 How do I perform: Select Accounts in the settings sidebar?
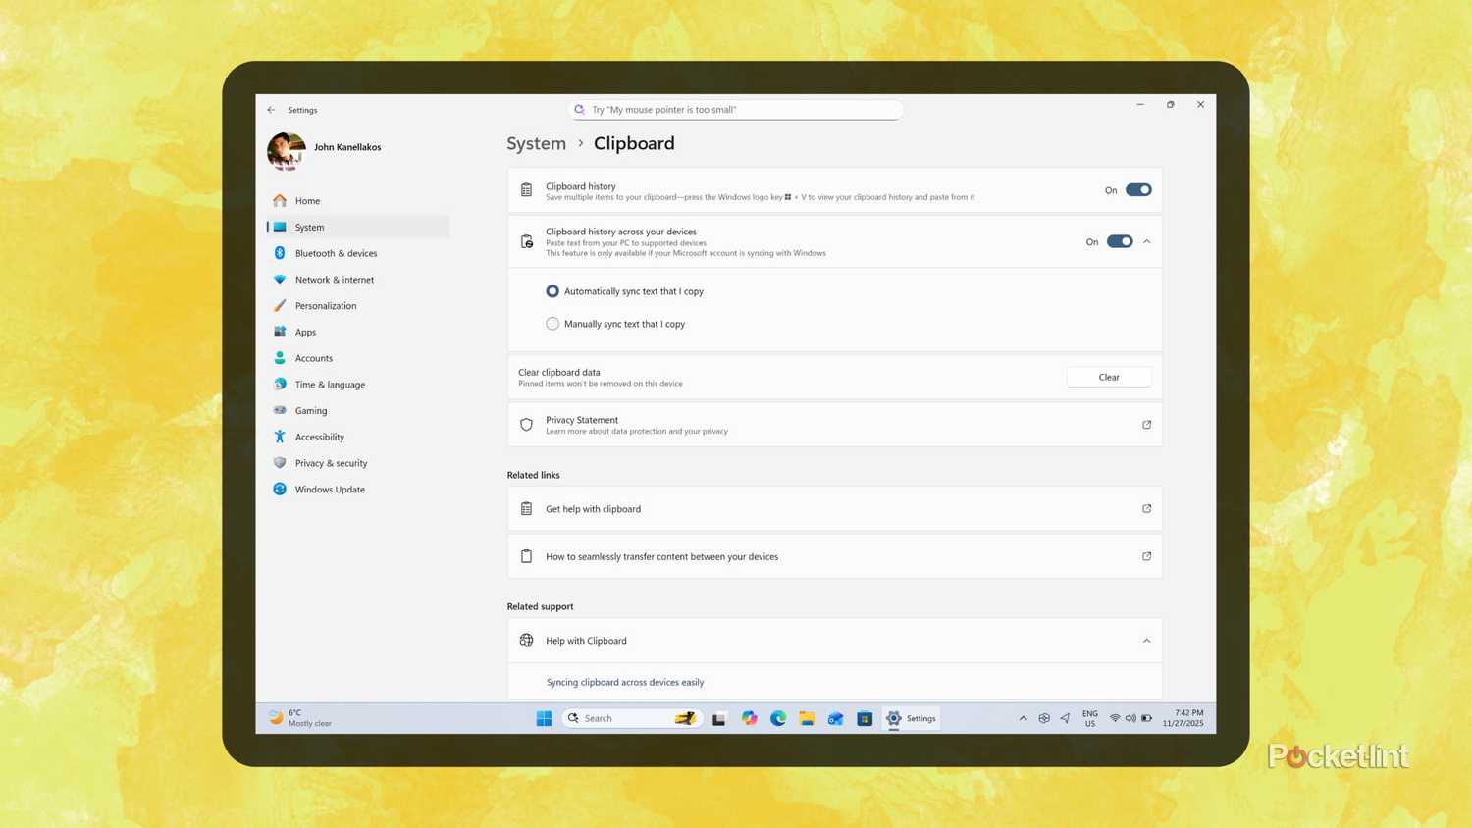[314, 358]
